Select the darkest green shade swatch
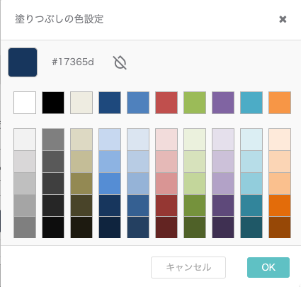 point(195,227)
